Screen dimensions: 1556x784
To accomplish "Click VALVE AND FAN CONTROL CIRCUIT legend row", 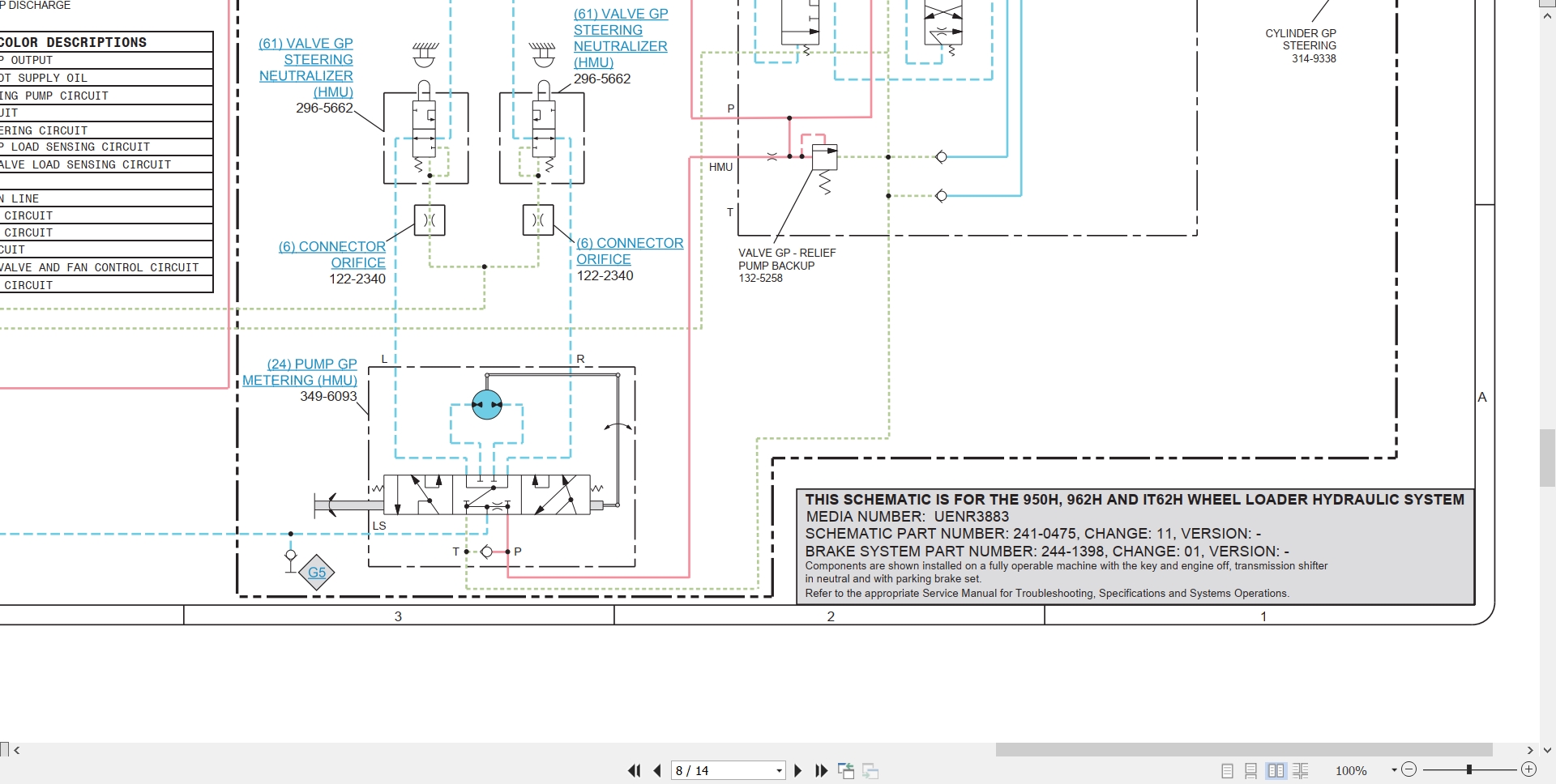I will tap(106, 267).
